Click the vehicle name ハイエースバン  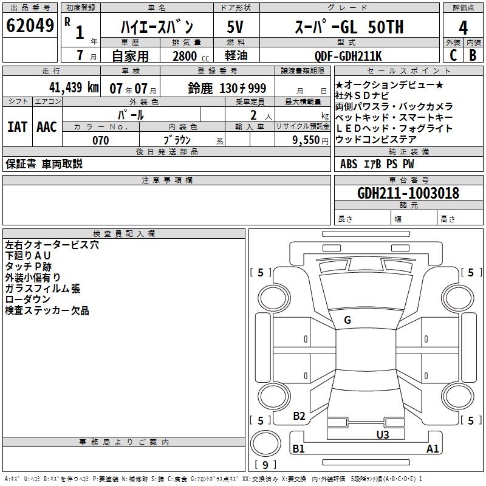point(157,27)
